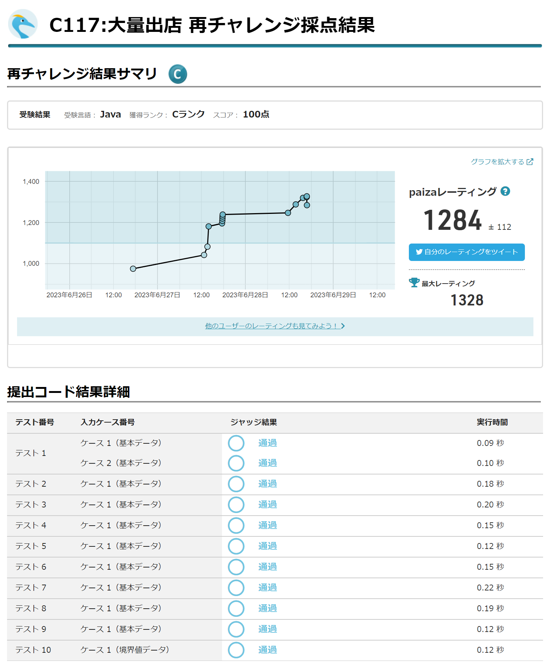Viewport: 559px width, 665px height.
Task: Click the テスト 3 row label
Action: point(31,504)
